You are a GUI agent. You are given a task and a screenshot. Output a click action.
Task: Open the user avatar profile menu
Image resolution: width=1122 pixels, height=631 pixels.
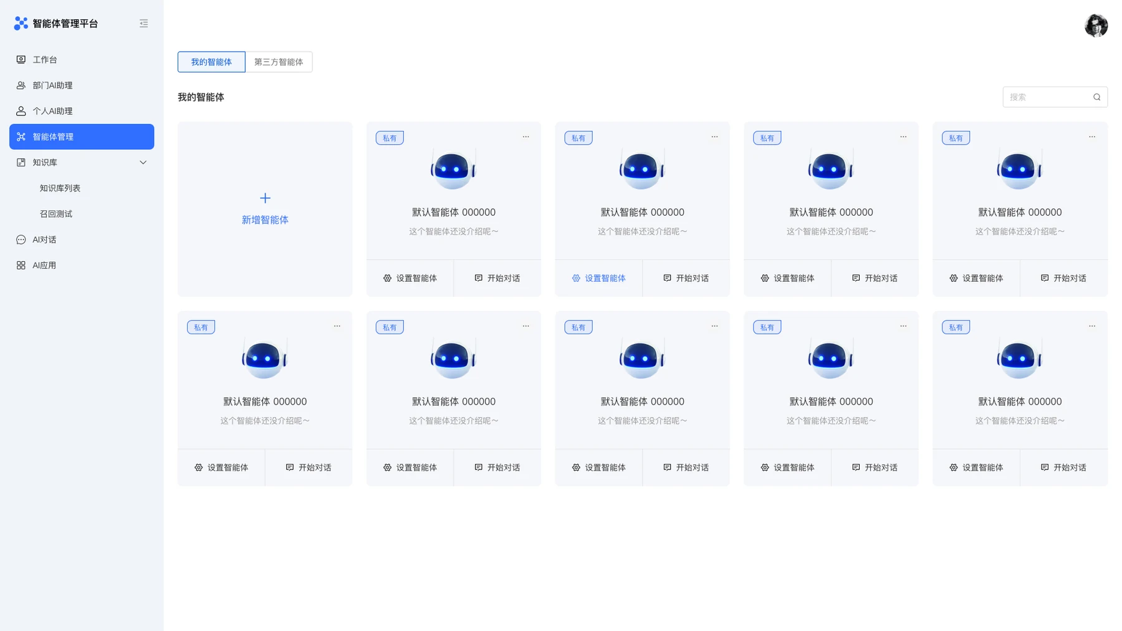click(1096, 26)
